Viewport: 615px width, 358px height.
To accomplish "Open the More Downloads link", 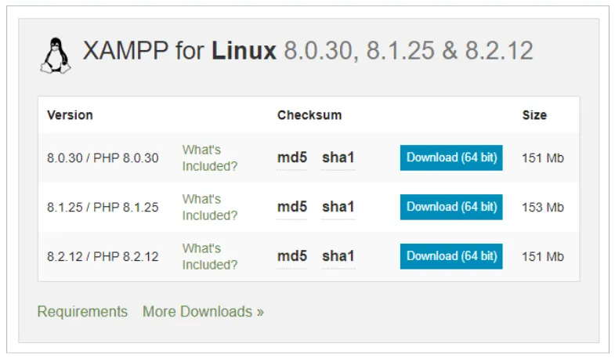I will pos(203,312).
